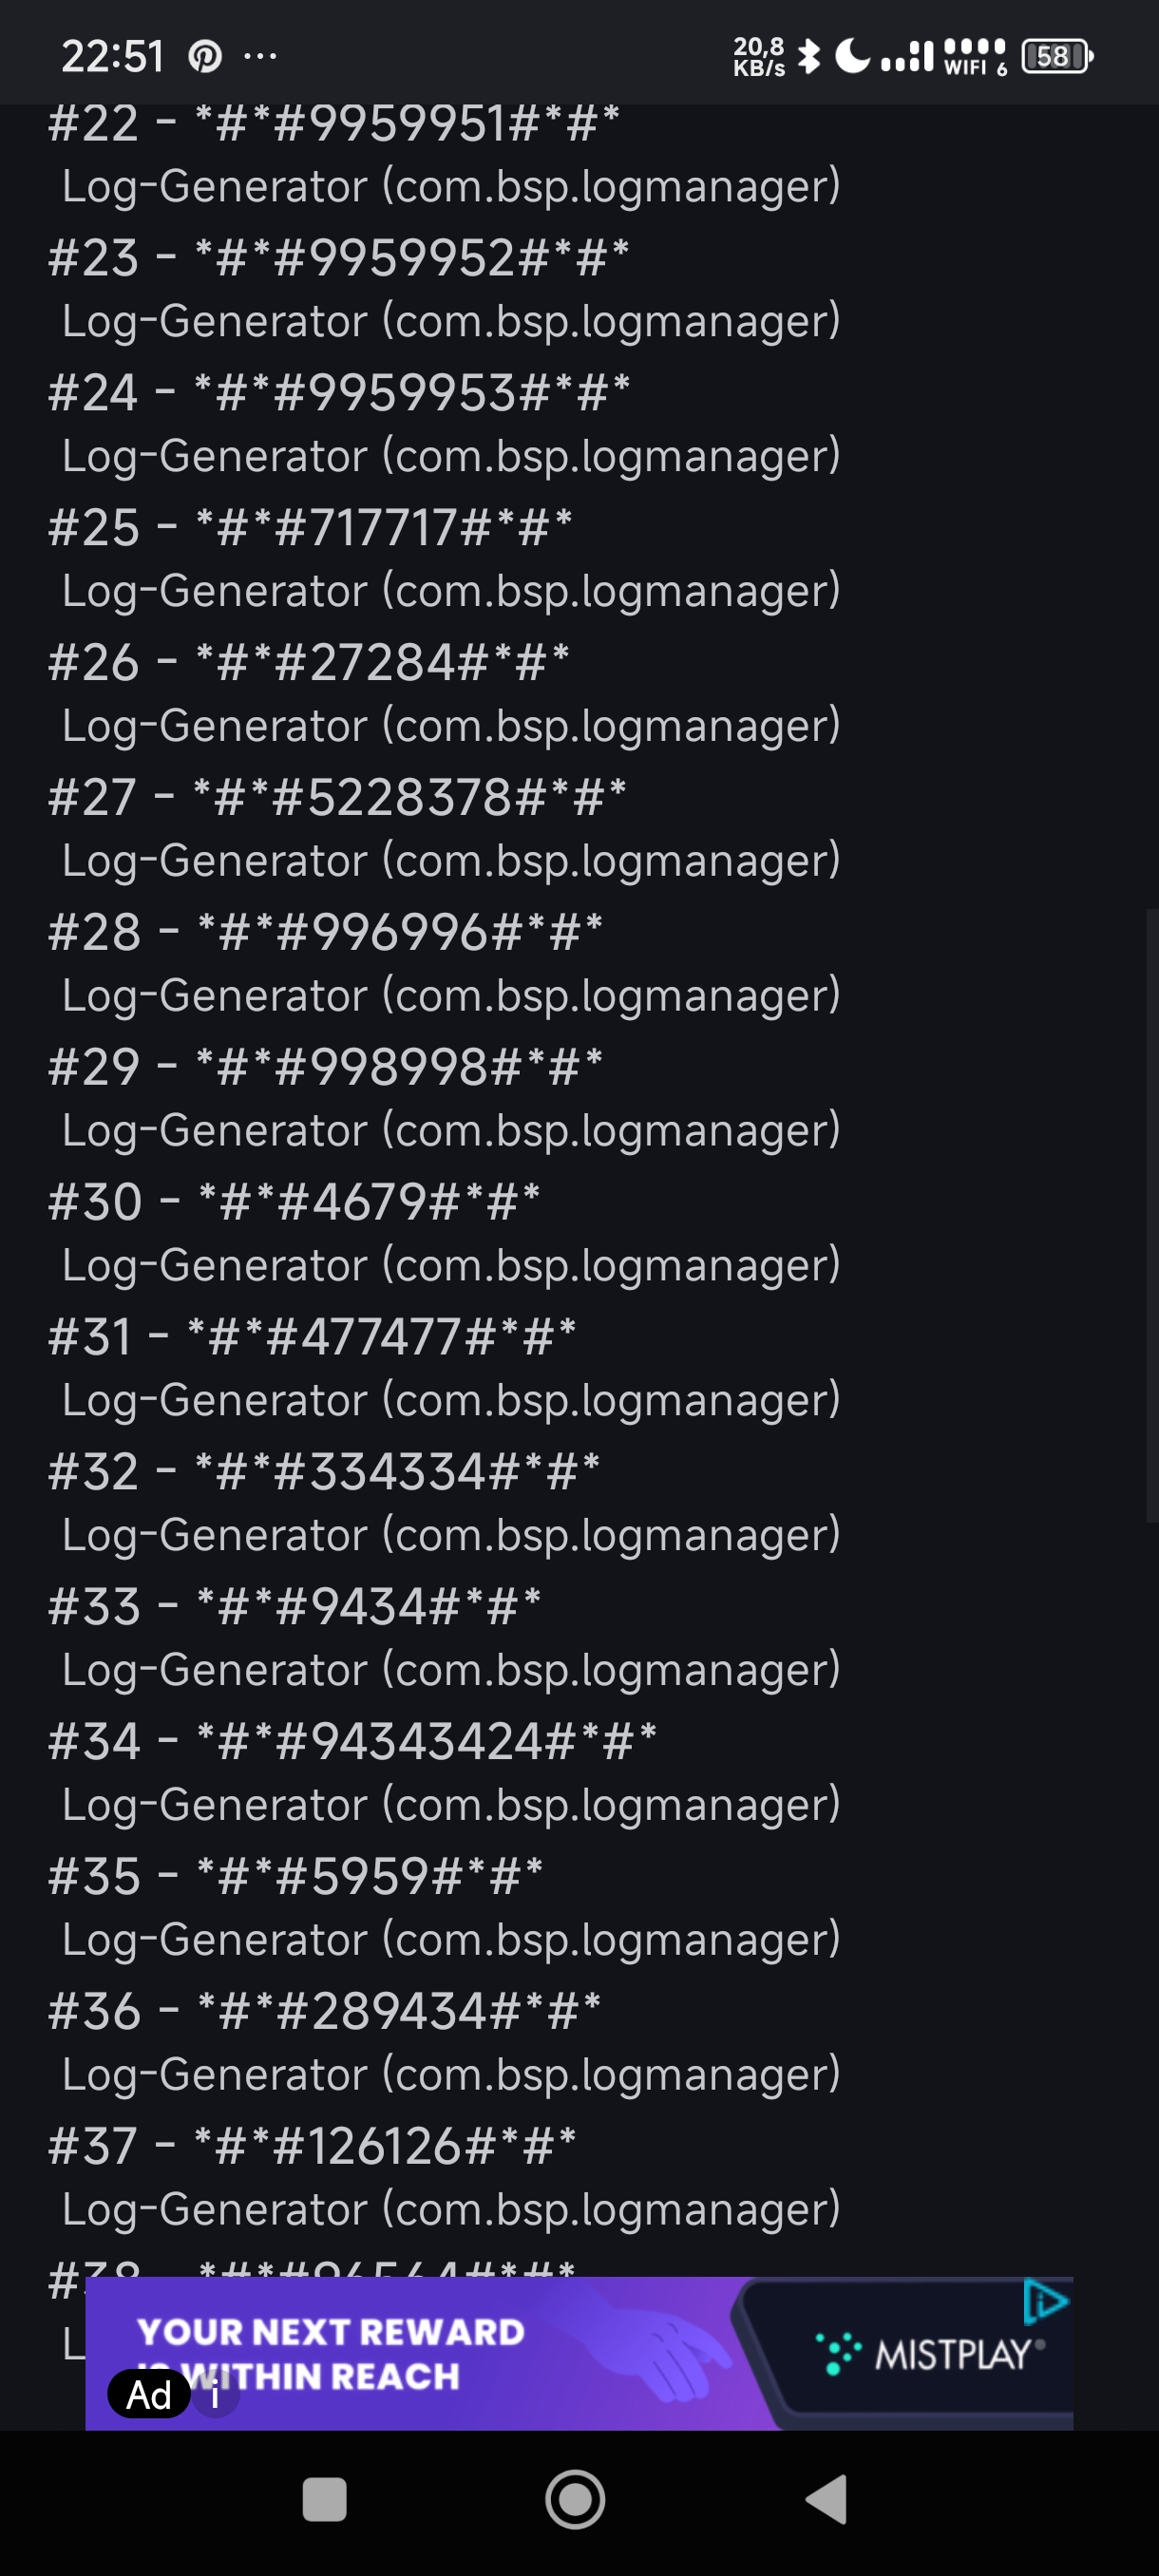The height and width of the screenshot is (2576, 1159).
Task: Tap entry #34 *#*#94343424#*#*
Action: click(352, 1742)
